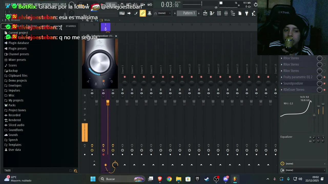This screenshot has width=328, height=184.
Task: Expand Soundgoodizer slot options arrow
Action: [x=282, y=84]
